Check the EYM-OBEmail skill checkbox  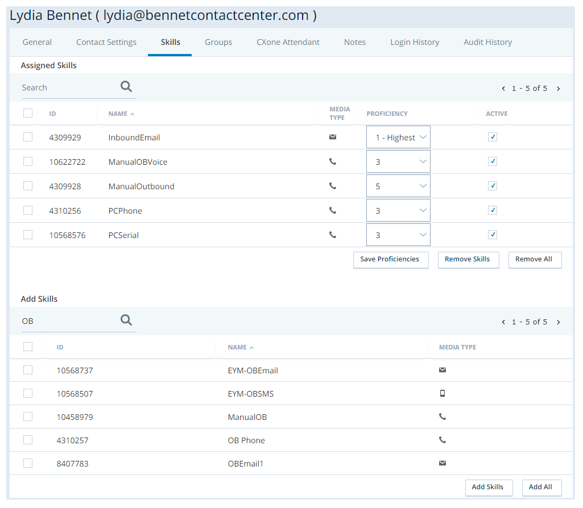coord(28,370)
